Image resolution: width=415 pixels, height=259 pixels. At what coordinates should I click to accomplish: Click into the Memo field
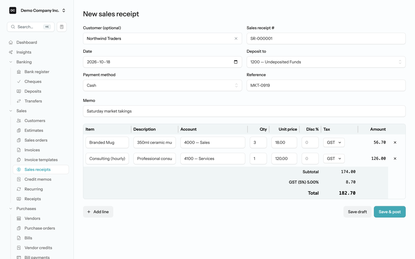pyautogui.click(x=244, y=111)
